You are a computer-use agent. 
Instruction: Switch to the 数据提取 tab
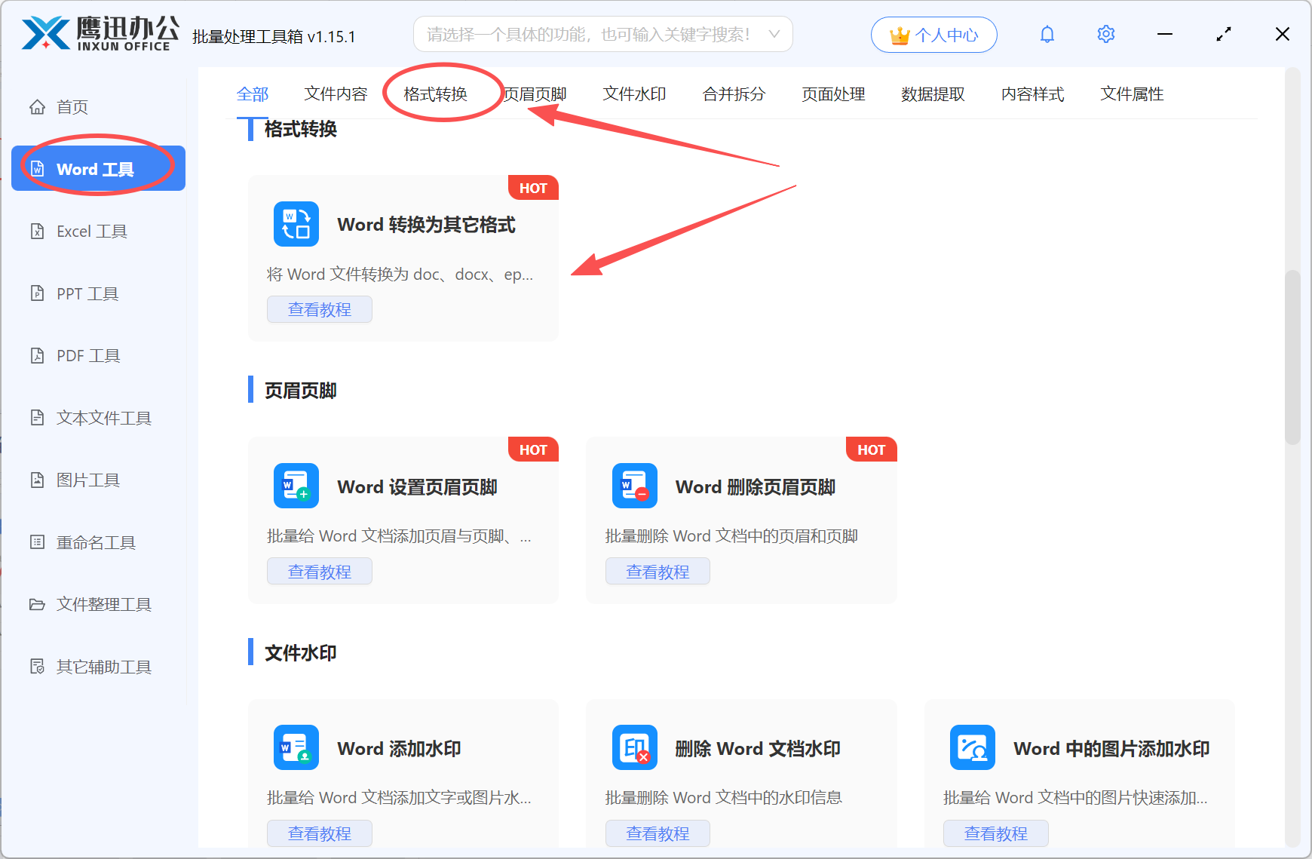pyautogui.click(x=933, y=94)
